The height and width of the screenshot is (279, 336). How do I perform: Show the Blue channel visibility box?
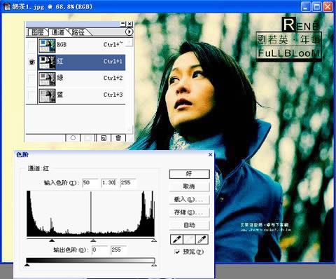coord(32,95)
